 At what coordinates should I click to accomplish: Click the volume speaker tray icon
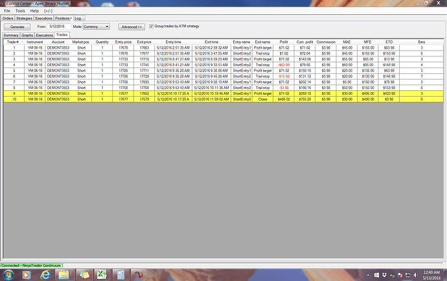tap(415, 275)
